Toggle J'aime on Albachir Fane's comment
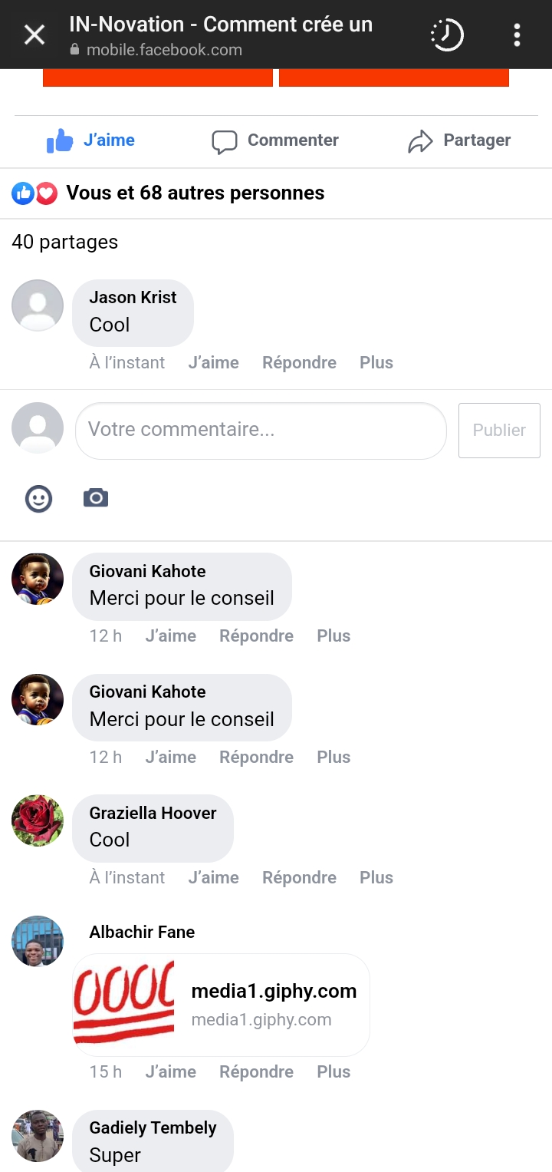The height and width of the screenshot is (1172, 552). (170, 1071)
